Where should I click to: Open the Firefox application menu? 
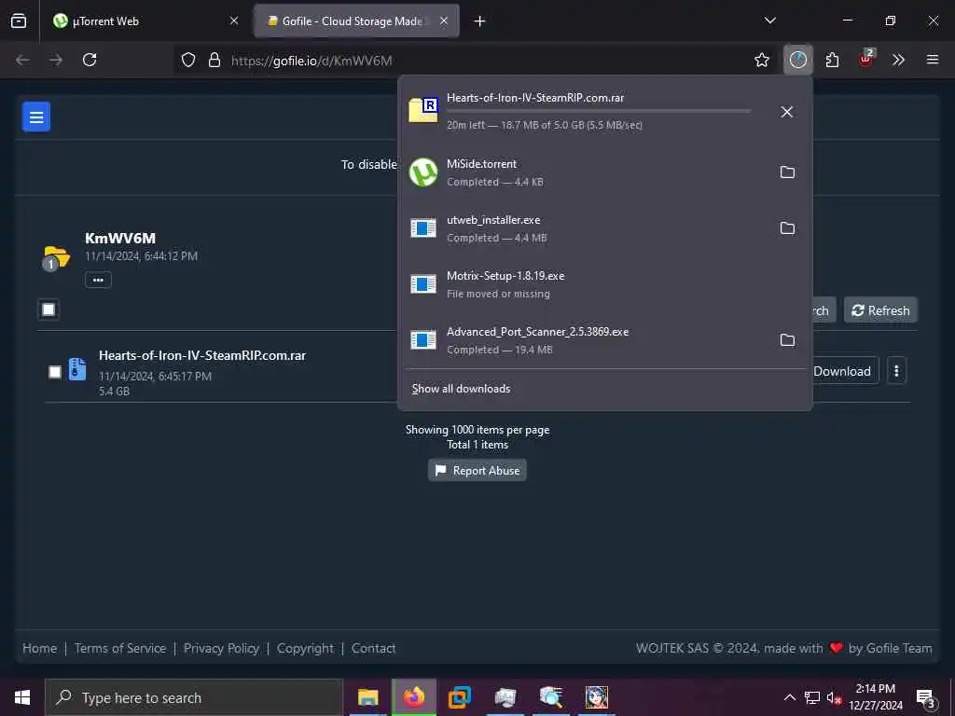click(x=933, y=60)
